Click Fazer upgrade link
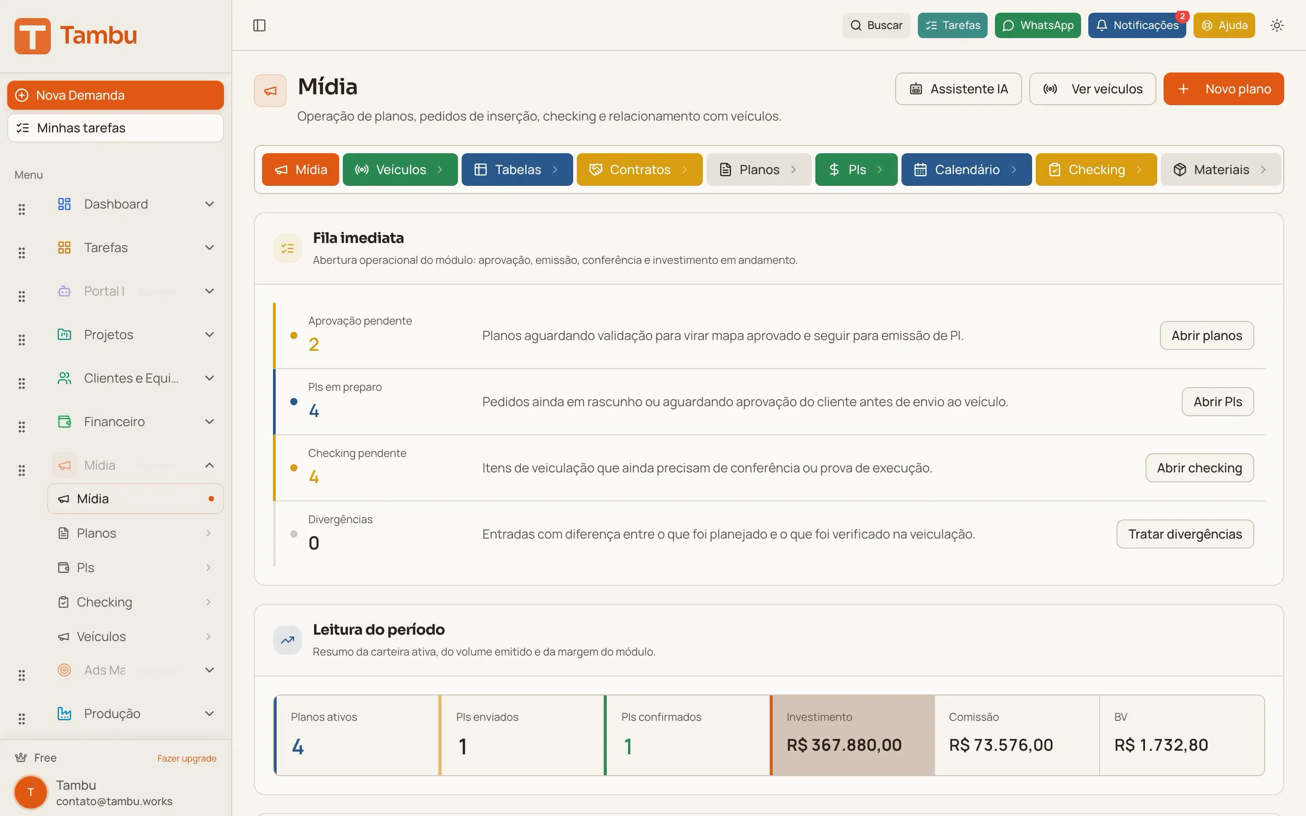Viewport: 1306px width, 816px height. [186, 758]
